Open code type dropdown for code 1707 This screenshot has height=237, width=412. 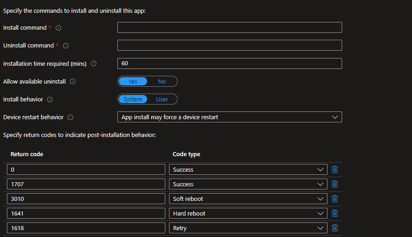click(248, 184)
